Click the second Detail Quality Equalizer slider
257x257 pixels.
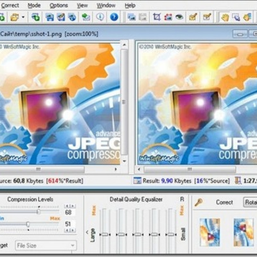click(121, 235)
